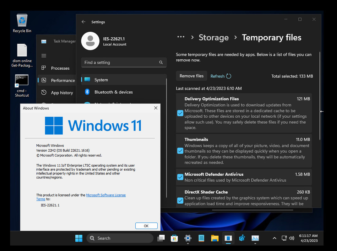Click the IES-22621.1 account avatar
The width and height of the screenshot is (337, 251).
coord(90,41)
